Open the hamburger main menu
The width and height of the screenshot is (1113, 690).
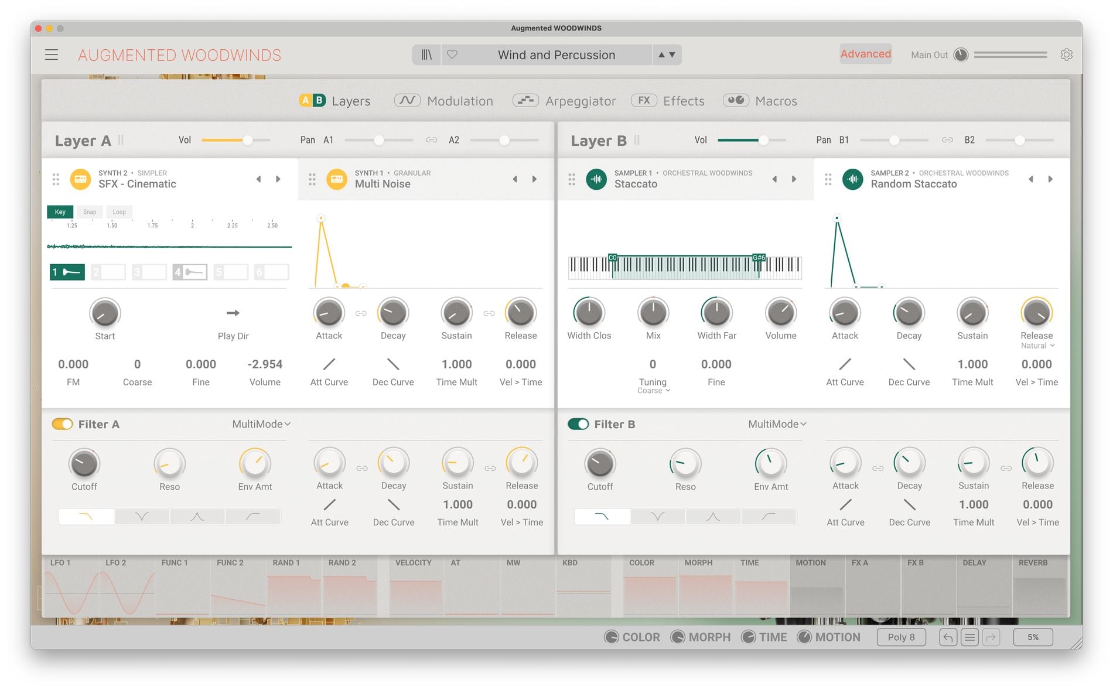click(52, 55)
